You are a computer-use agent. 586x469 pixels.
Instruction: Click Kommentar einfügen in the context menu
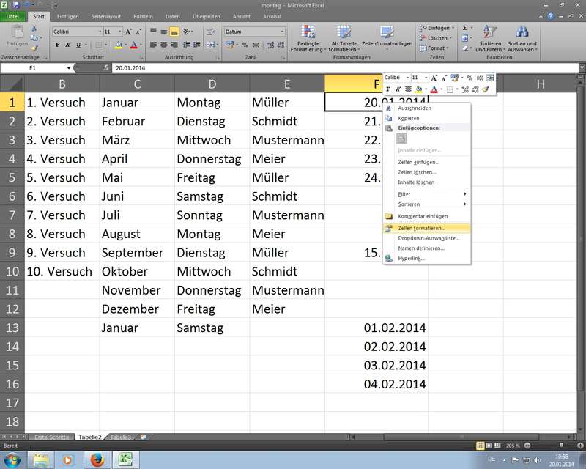pos(426,216)
